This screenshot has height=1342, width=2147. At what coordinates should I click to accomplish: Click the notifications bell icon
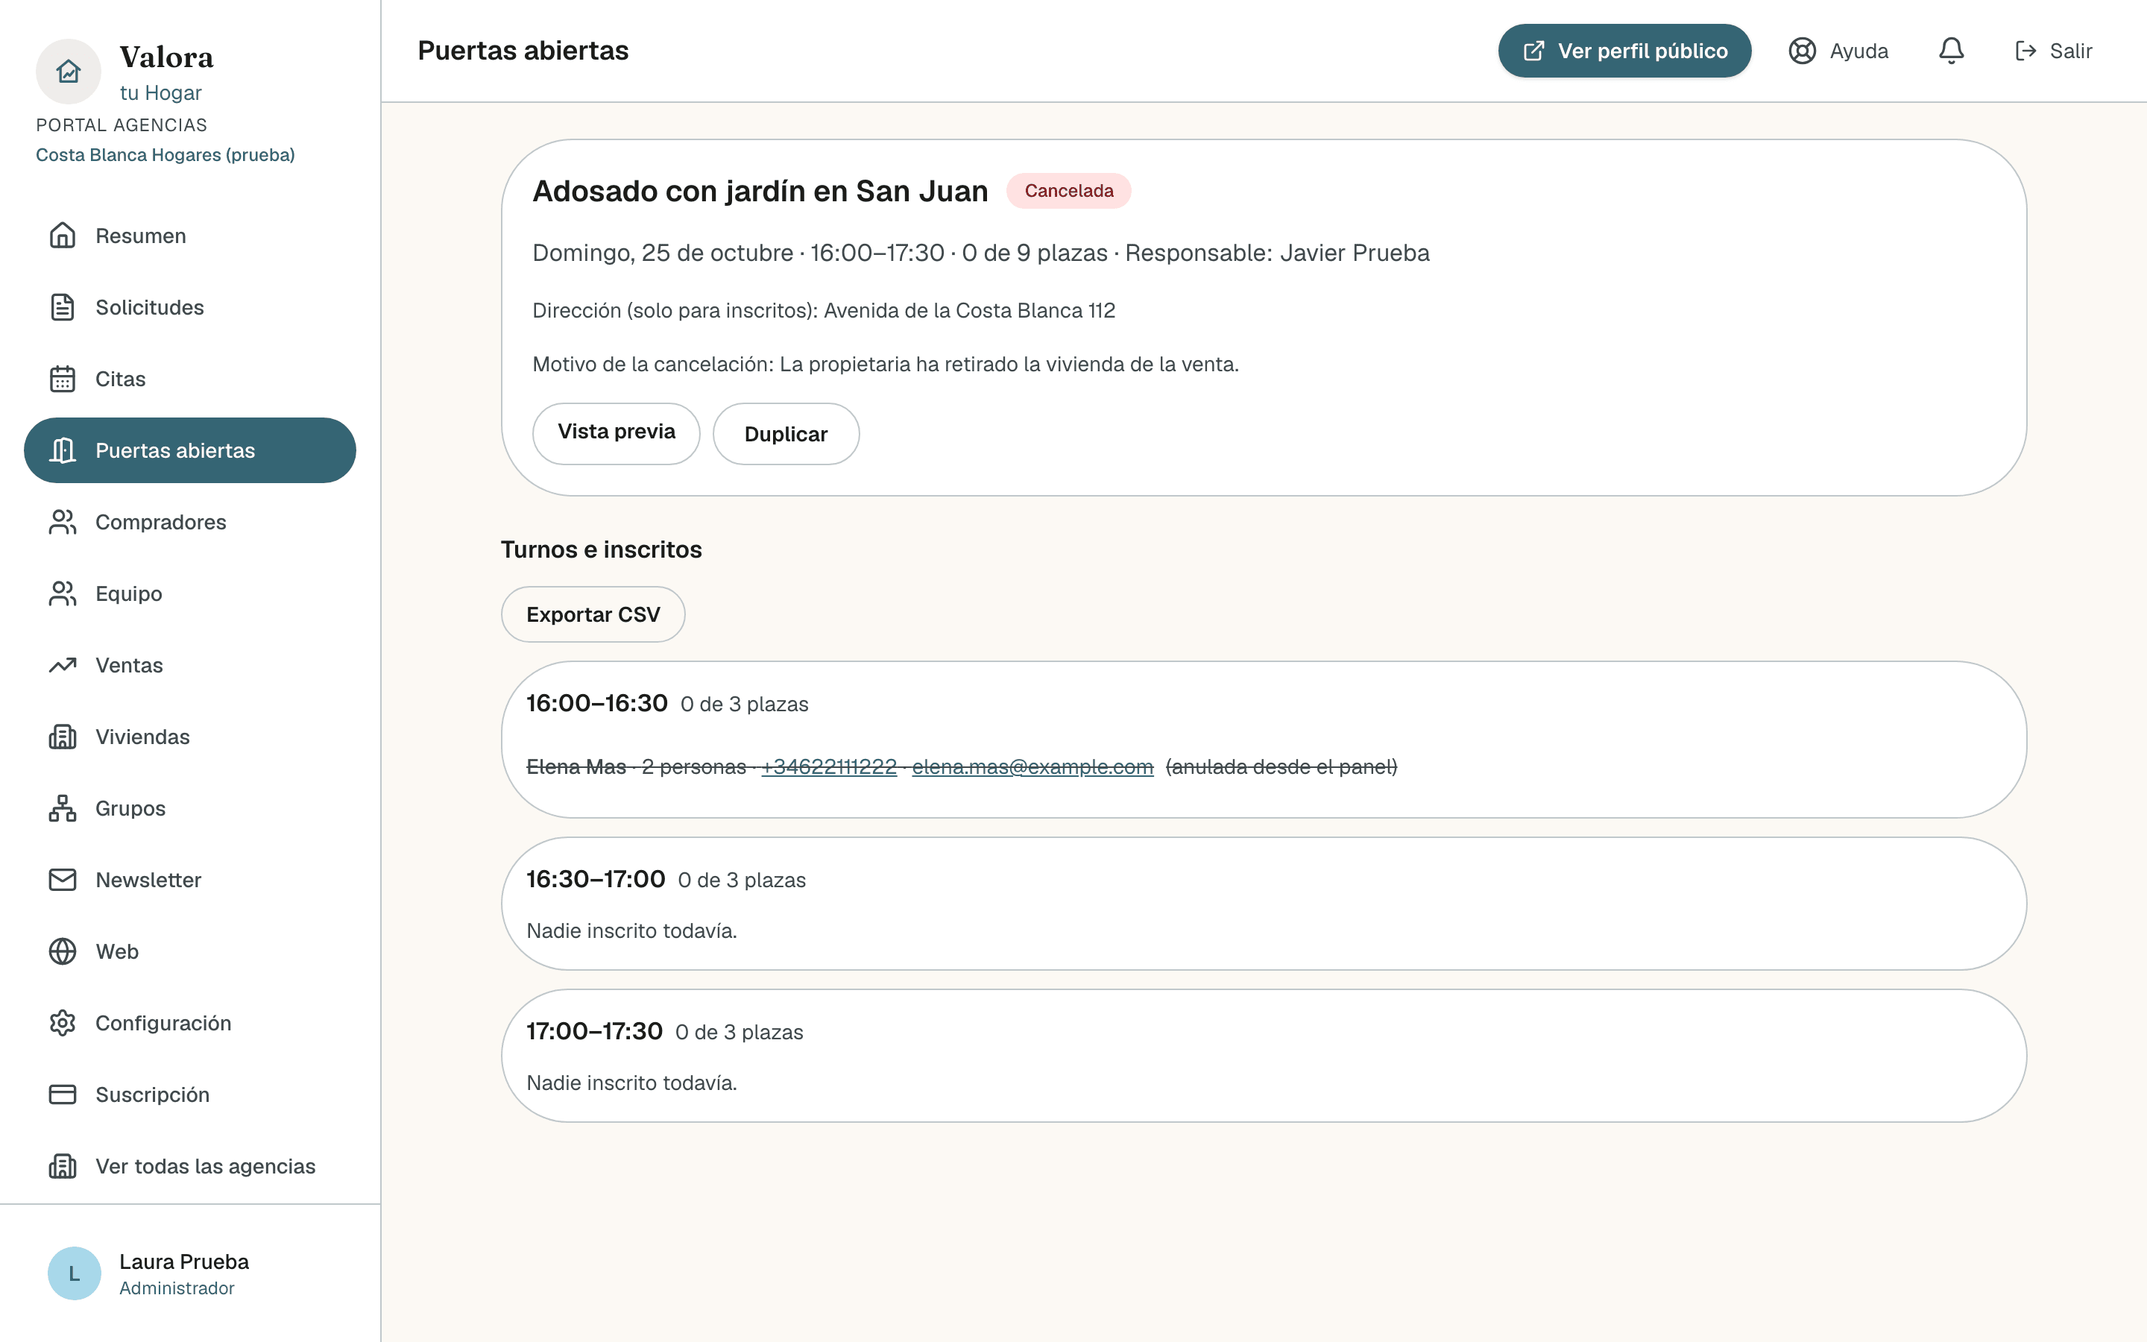tap(1951, 51)
